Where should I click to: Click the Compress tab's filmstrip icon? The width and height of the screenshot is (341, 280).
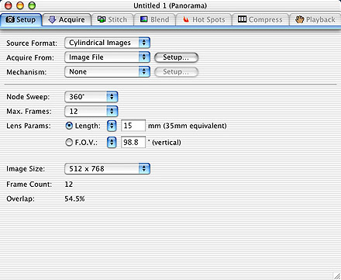pyautogui.click(x=242, y=19)
